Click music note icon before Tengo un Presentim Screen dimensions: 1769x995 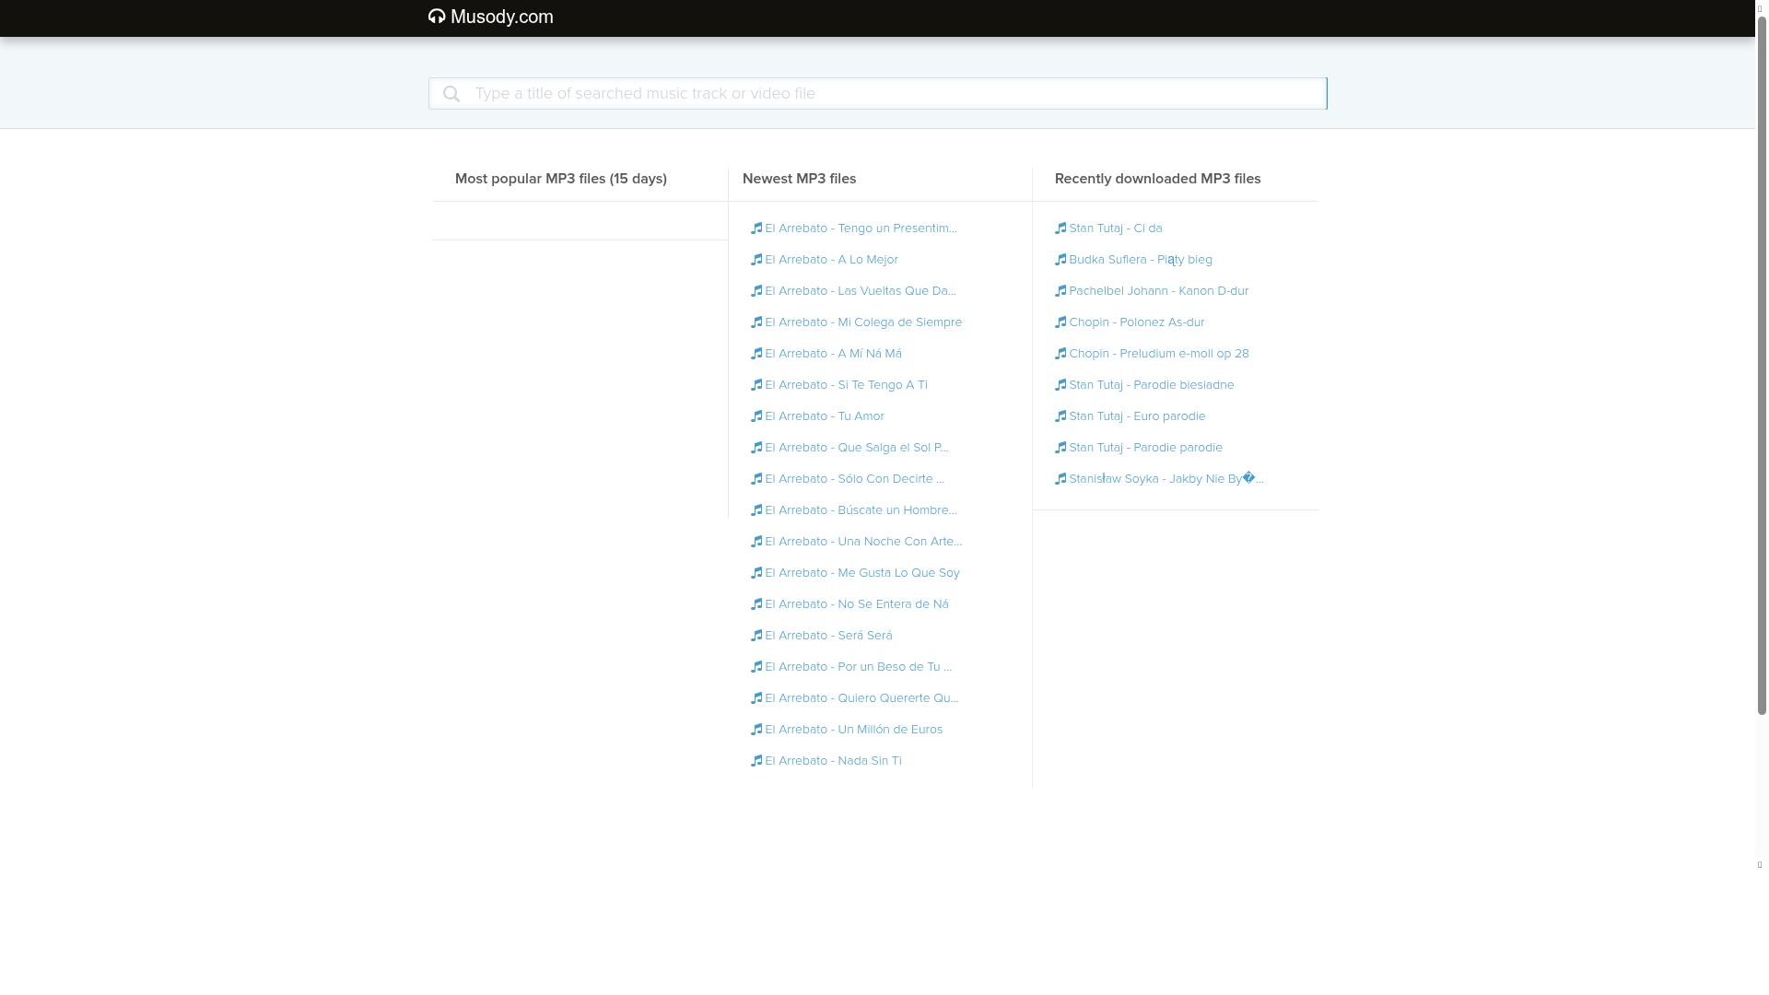756,228
